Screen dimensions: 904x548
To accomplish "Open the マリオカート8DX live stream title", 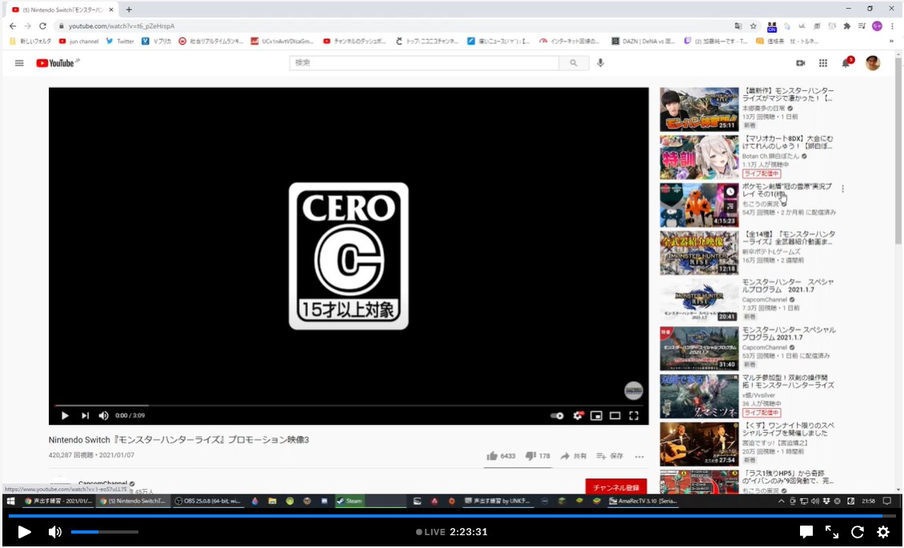I will [x=787, y=143].
